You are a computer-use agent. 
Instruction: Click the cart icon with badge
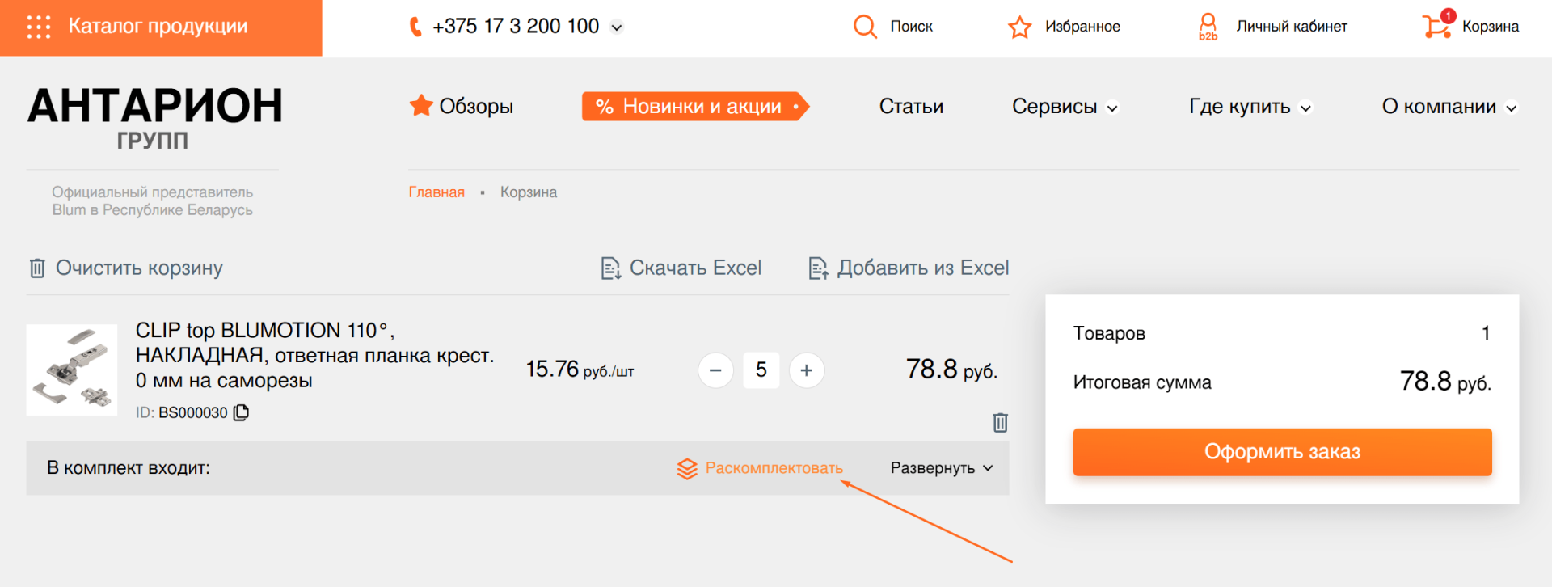click(1438, 25)
